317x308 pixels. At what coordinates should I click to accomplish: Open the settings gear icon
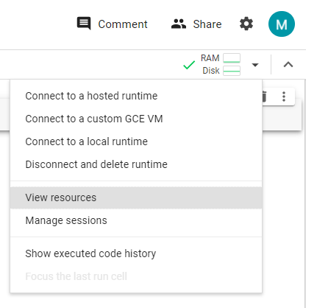pos(246,24)
